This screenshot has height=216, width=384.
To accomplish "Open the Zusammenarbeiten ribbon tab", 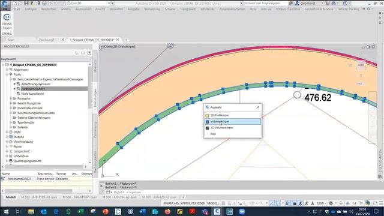I will [x=232, y=9].
